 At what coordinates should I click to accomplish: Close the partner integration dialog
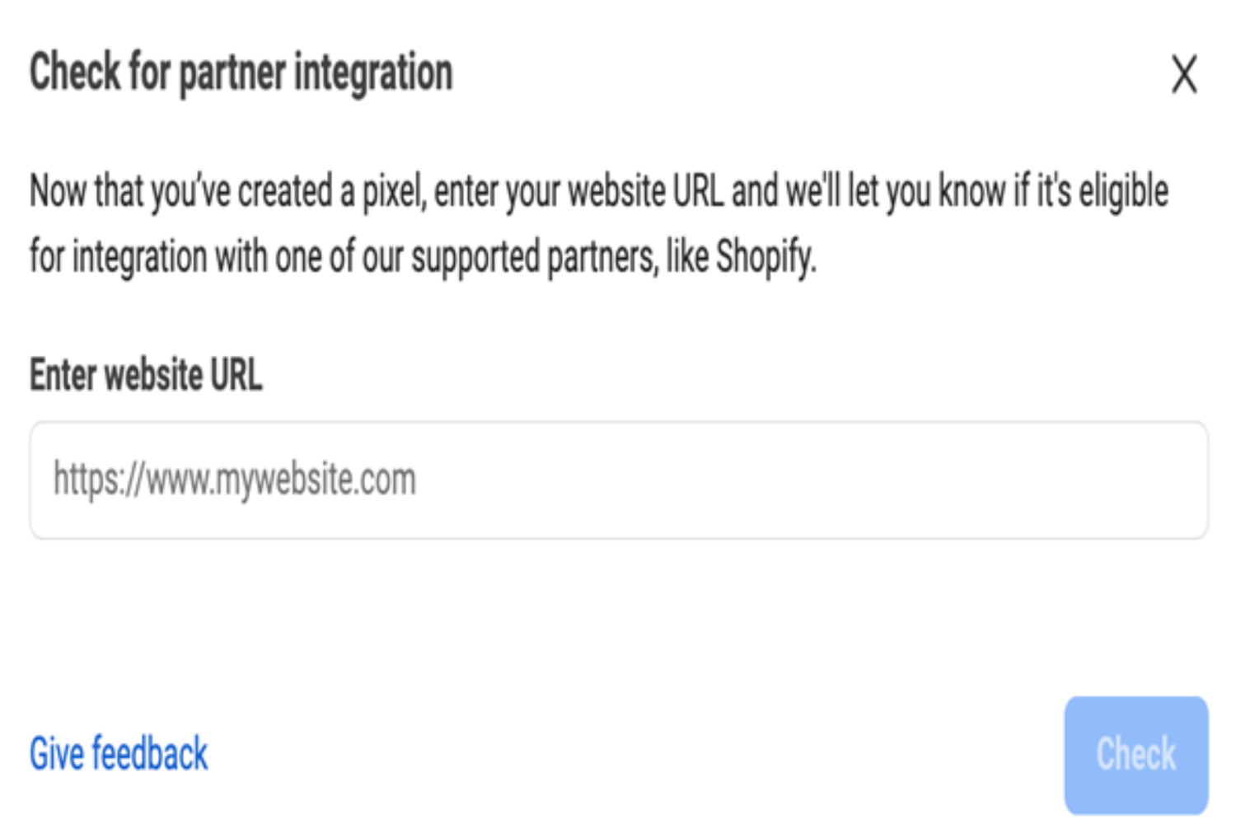point(1184,75)
